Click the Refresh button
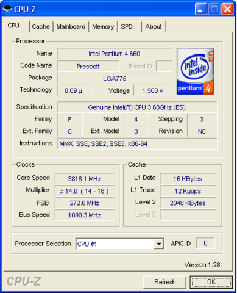 pyautogui.click(x=164, y=282)
